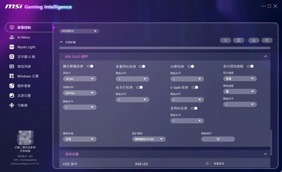Click the vertical scrollbar of settings panel

(x=271, y=142)
